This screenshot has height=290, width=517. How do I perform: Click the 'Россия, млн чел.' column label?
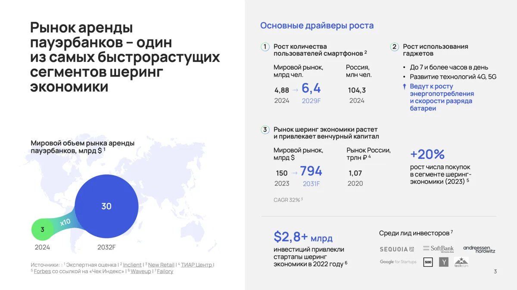(359, 71)
